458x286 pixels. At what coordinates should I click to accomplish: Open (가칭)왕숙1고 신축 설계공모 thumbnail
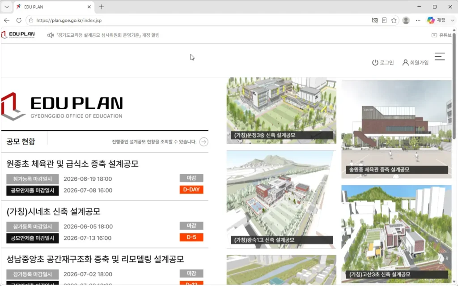(281, 200)
